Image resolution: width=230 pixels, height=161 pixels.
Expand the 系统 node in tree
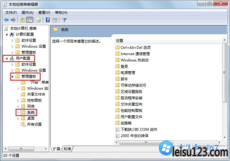click(x=18, y=112)
